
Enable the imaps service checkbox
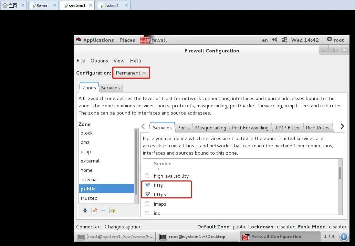pos(147,204)
